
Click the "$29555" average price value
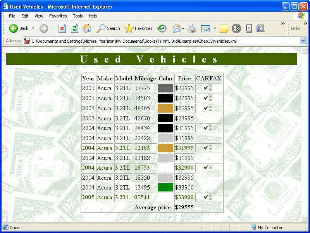[x=184, y=207]
